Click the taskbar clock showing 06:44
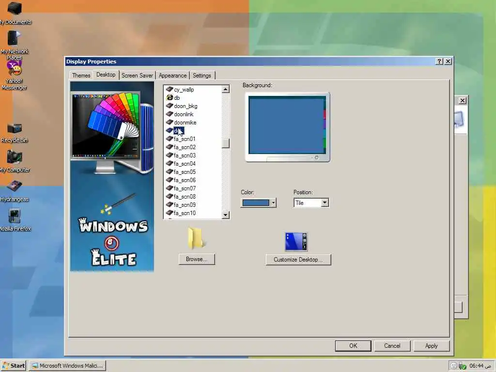 pos(480,366)
